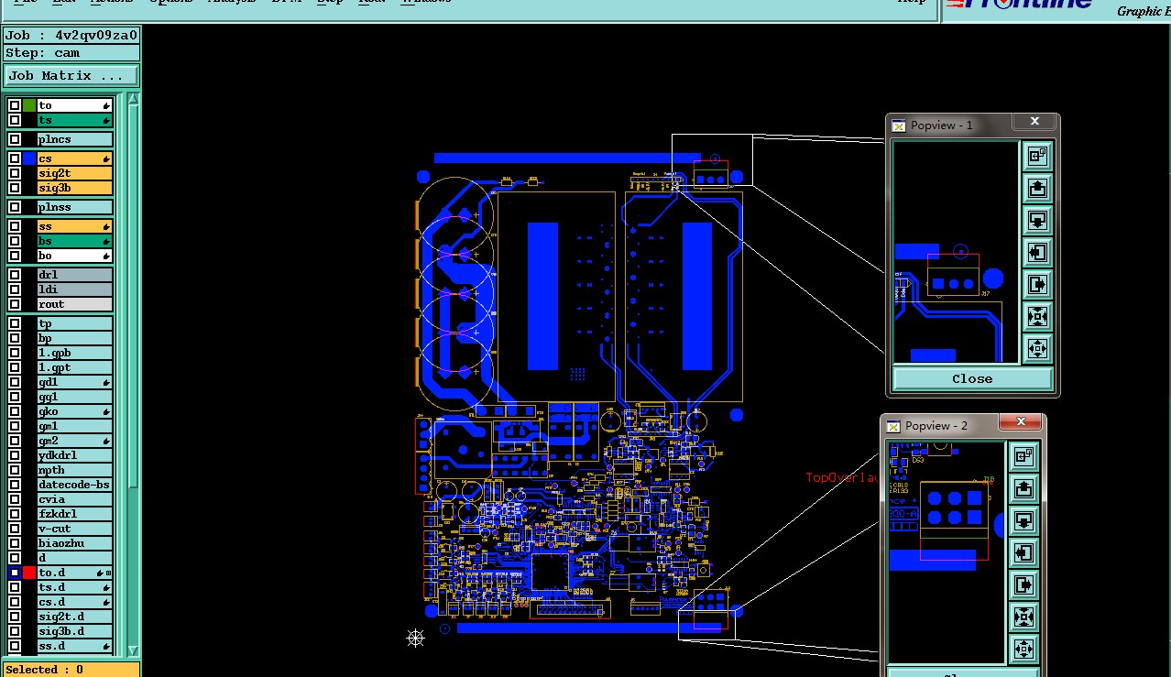Select the 'tp' layer name

click(74, 323)
